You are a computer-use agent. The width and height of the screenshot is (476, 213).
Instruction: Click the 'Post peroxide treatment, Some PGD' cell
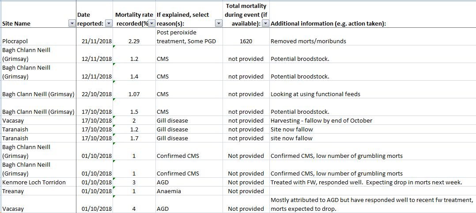click(189, 37)
